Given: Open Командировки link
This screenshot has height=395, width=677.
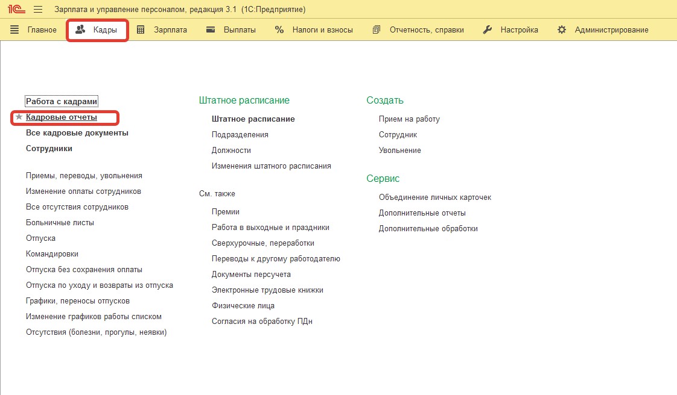Looking at the screenshot, I should pos(52,253).
